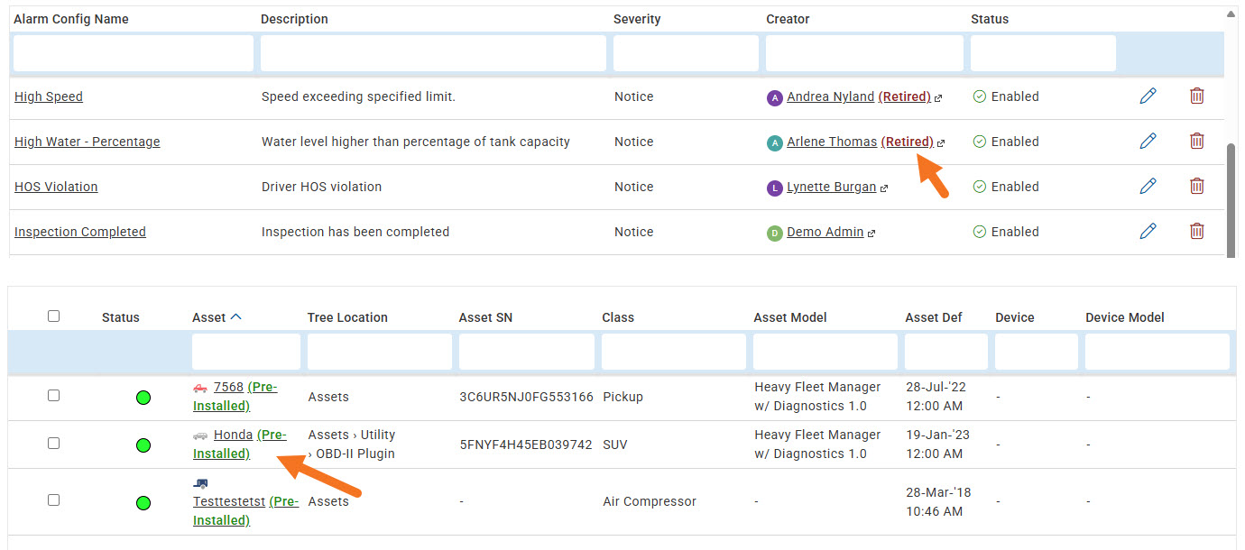Image resolution: width=1245 pixels, height=550 pixels.
Task: Click the Enabled check icon for High Speed
Action: [x=979, y=96]
